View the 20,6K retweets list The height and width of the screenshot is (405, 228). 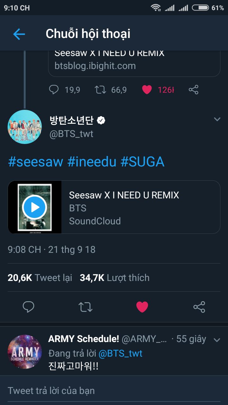(40, 278)
